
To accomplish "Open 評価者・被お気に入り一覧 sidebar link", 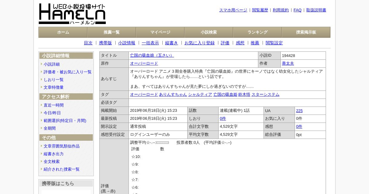I will click(68, 72).
